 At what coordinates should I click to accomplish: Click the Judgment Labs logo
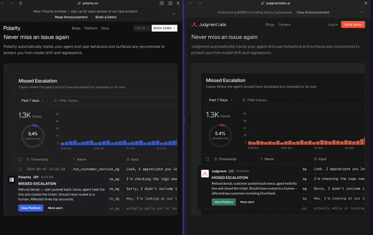pyautogui.click(x=209, y=25)
